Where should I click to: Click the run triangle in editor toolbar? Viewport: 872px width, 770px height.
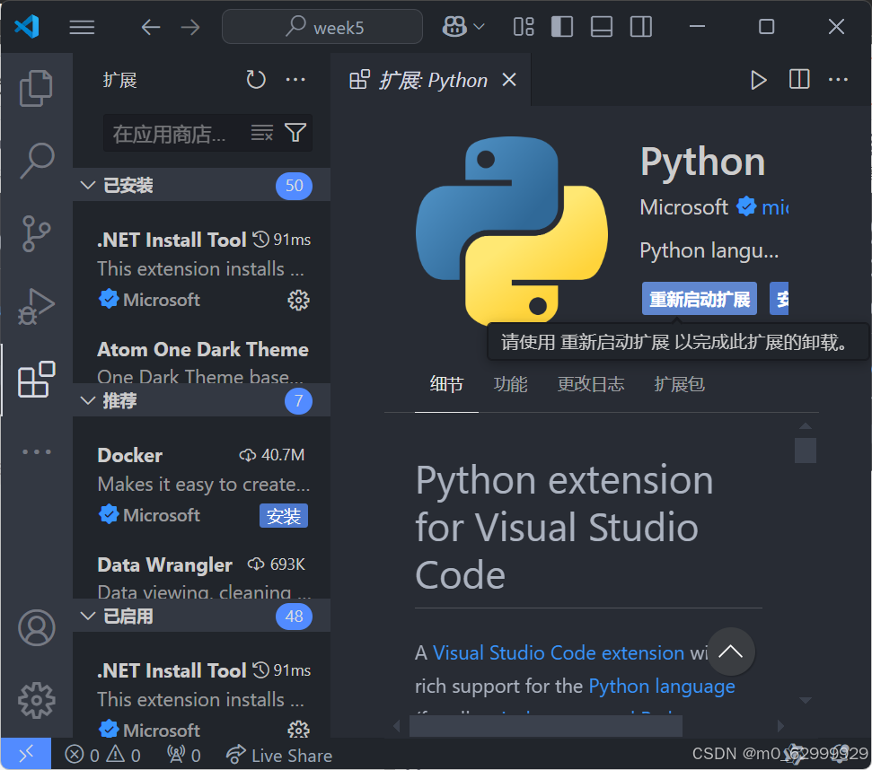759,80
